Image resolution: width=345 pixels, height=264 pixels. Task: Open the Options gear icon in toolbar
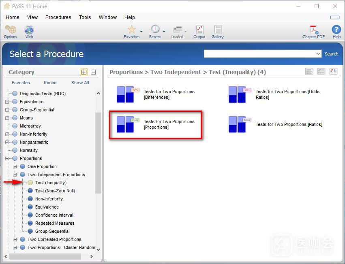[x=10, y=30]
